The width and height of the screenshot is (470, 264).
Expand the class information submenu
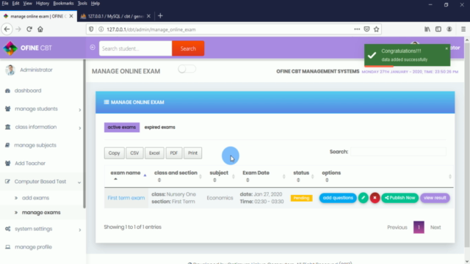pyautogui.click(x=80, y=128)
